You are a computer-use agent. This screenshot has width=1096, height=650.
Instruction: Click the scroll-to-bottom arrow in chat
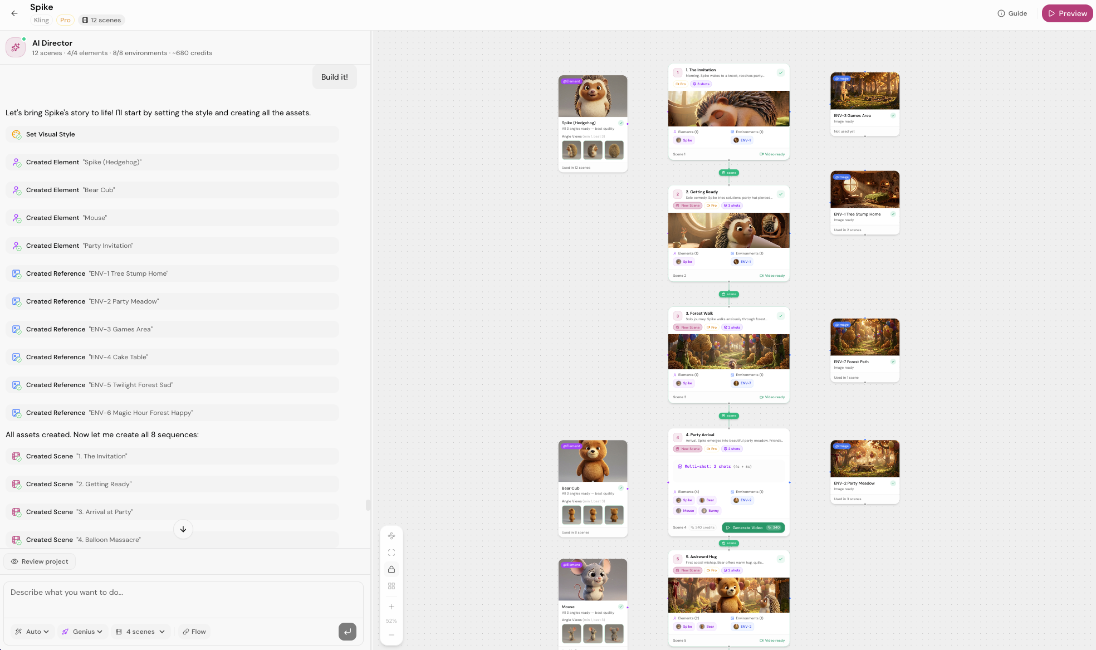point(183,529)
